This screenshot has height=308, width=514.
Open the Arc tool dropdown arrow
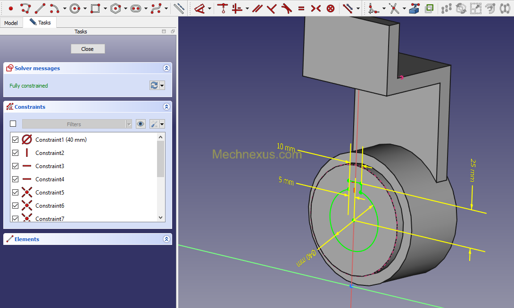click(65, 9)
